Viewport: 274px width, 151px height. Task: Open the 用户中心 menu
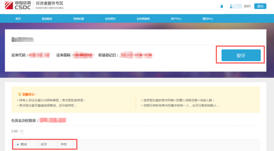[176, 19]
